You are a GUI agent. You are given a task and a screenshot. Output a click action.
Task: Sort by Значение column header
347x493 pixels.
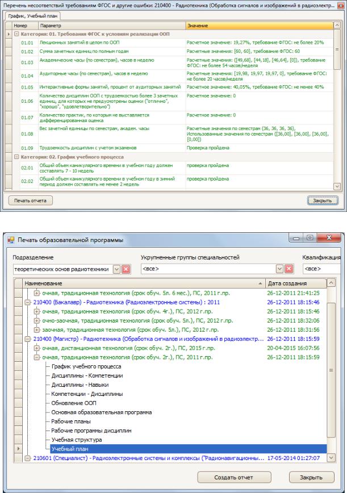[x=260, y=26]
